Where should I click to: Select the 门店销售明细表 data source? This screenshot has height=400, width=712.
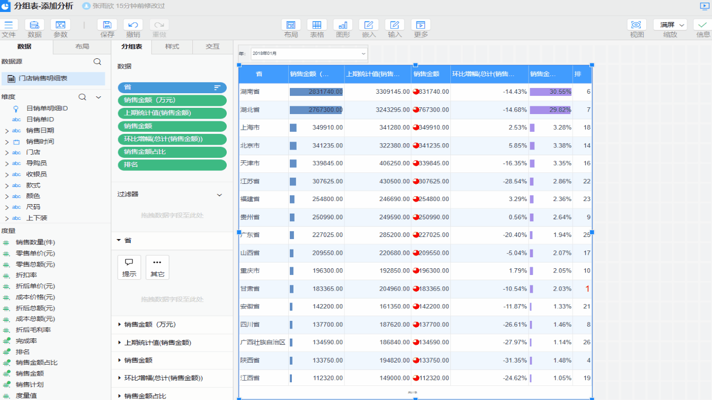click(x=43, y=78)
